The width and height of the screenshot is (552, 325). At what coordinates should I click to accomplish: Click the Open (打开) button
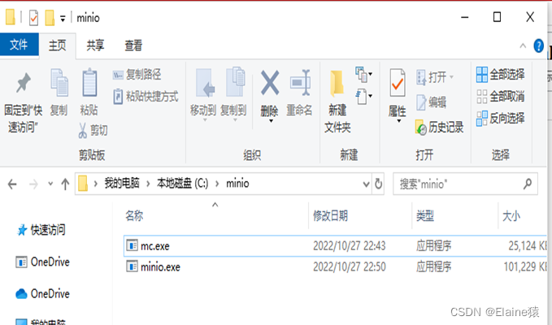tap(435, 77)
